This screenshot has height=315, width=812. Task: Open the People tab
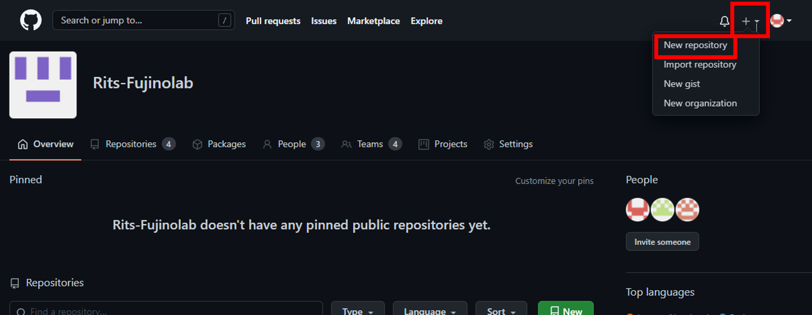294,144
